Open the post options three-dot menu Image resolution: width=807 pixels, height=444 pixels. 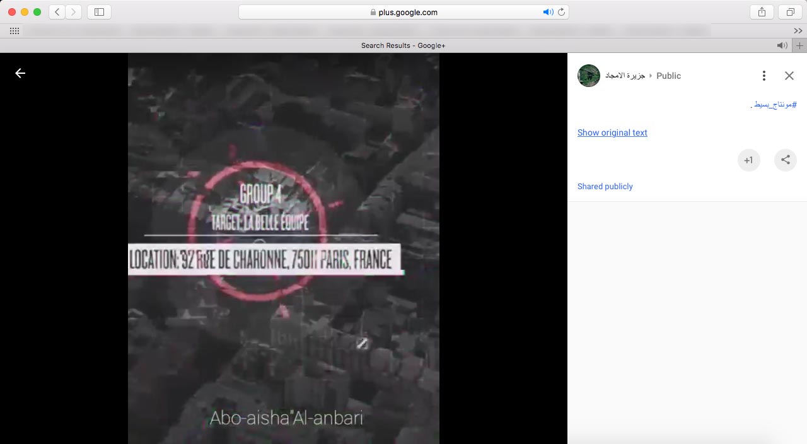763,76
